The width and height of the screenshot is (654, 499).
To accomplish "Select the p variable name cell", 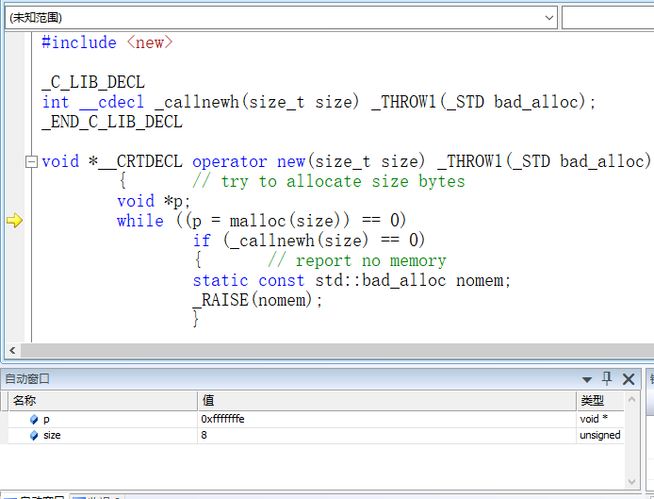I will point(103,419).
